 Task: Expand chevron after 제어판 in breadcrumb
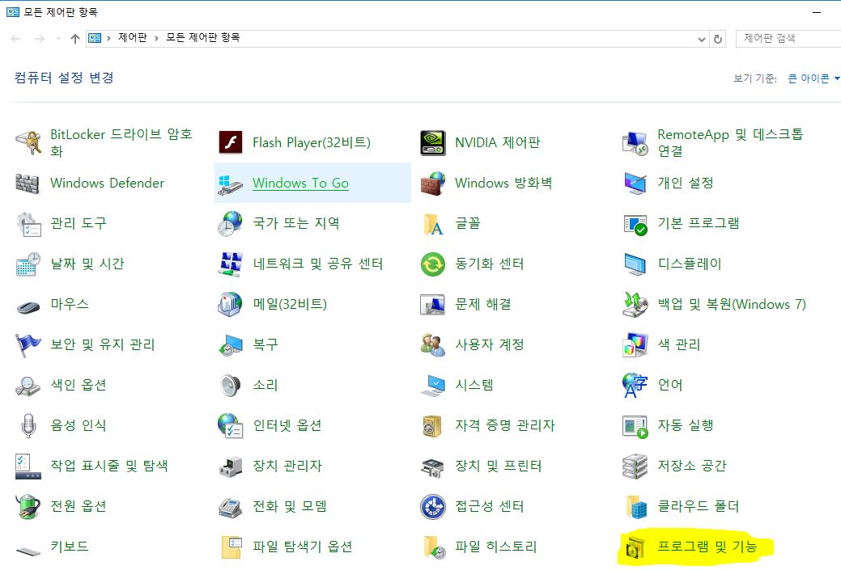156,38
